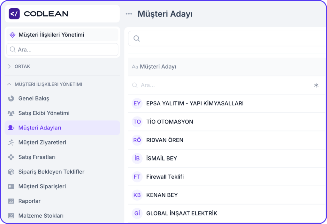327x224 pixels.
Task: Open Genel Bakış pie chart icon
Action: pyautogui.click(x=11, y=99)
